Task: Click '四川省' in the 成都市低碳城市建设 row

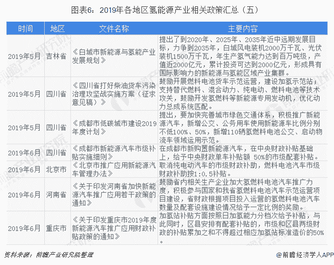Action: click(56, 128)
